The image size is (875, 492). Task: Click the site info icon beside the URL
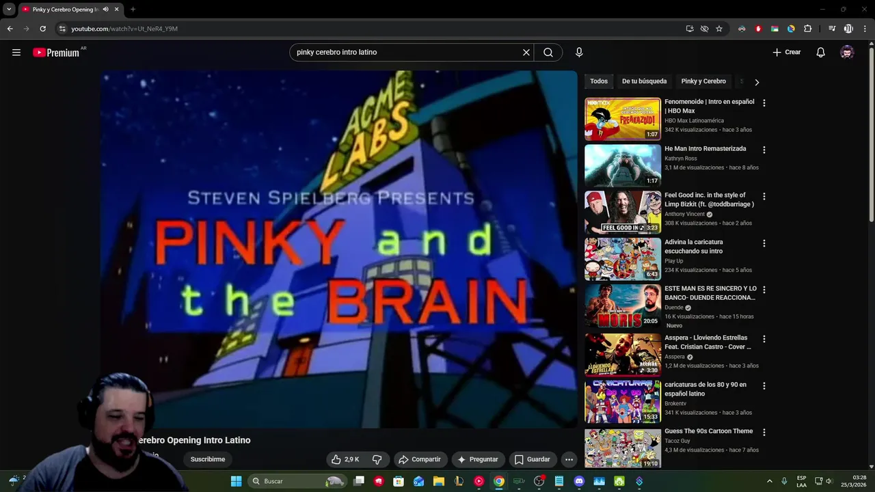pos(62,29)
